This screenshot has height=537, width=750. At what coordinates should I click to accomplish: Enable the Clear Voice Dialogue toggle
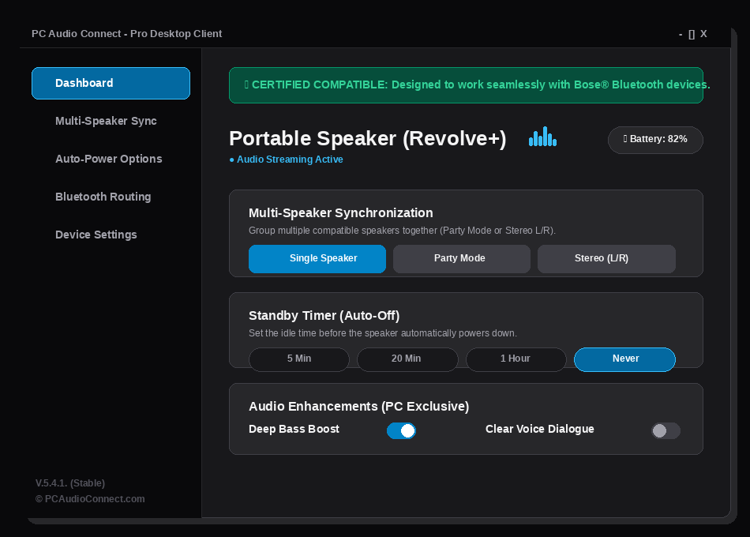[666, 430]
